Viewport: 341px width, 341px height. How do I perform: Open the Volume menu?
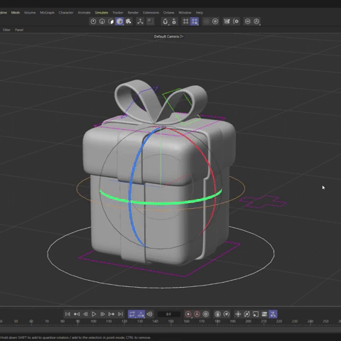30,13
